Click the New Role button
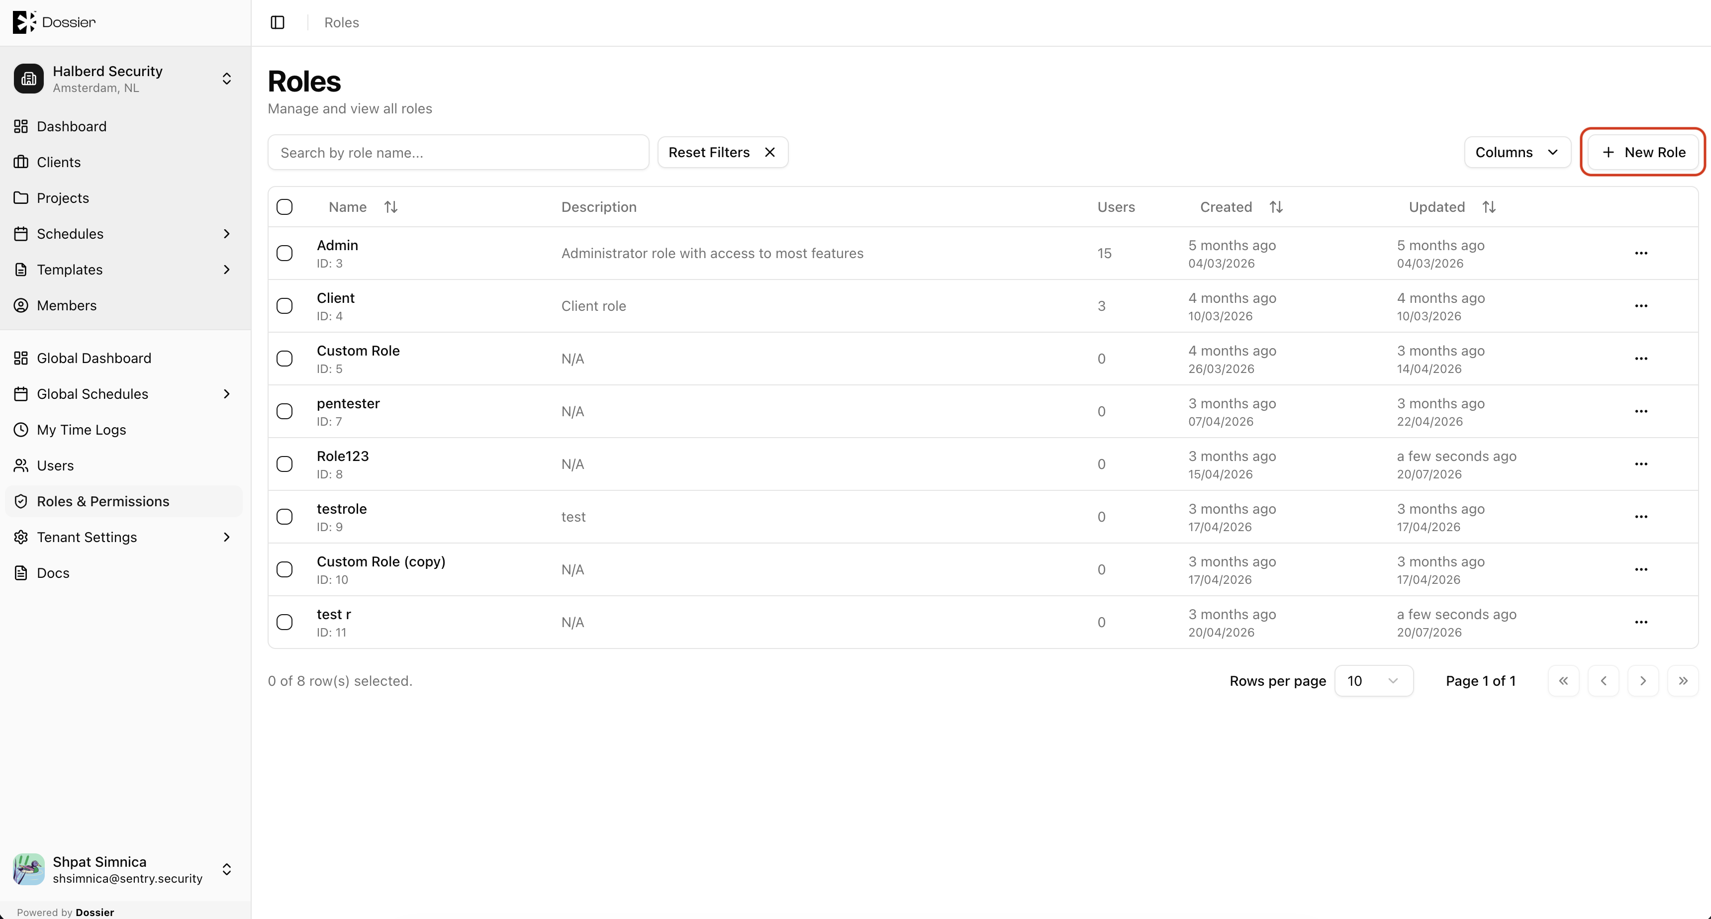 point(1642,152)
